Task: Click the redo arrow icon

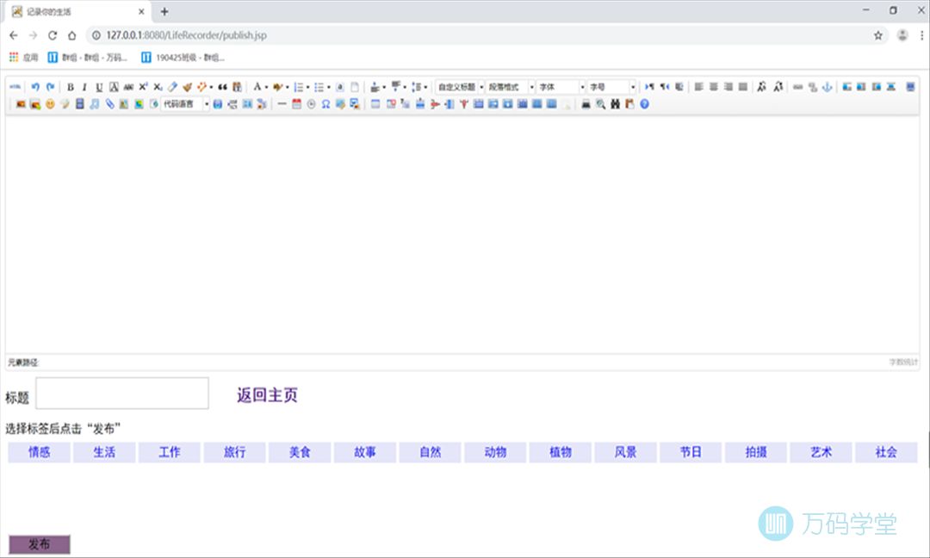Action: coord(51,87)
